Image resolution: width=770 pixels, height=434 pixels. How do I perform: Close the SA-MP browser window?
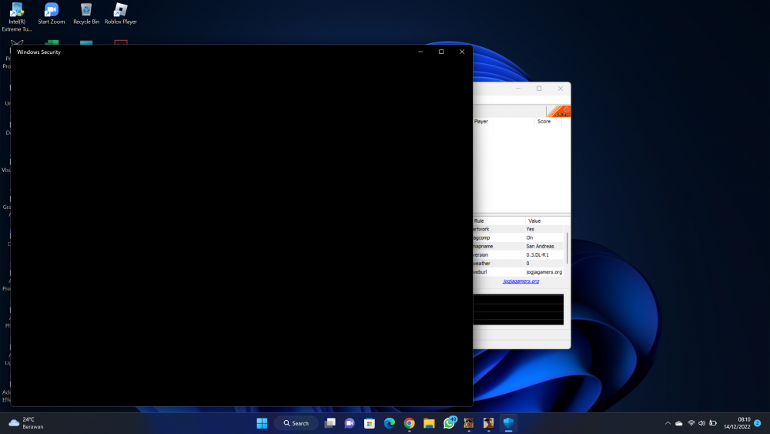pyautogui.click(x=561, y=89)
